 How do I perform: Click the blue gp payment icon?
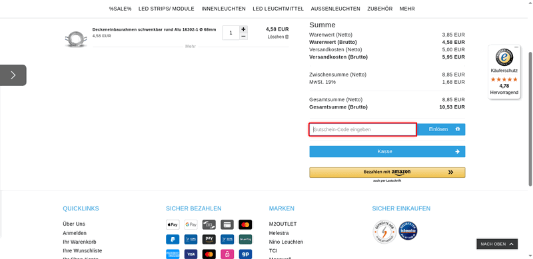245,254
